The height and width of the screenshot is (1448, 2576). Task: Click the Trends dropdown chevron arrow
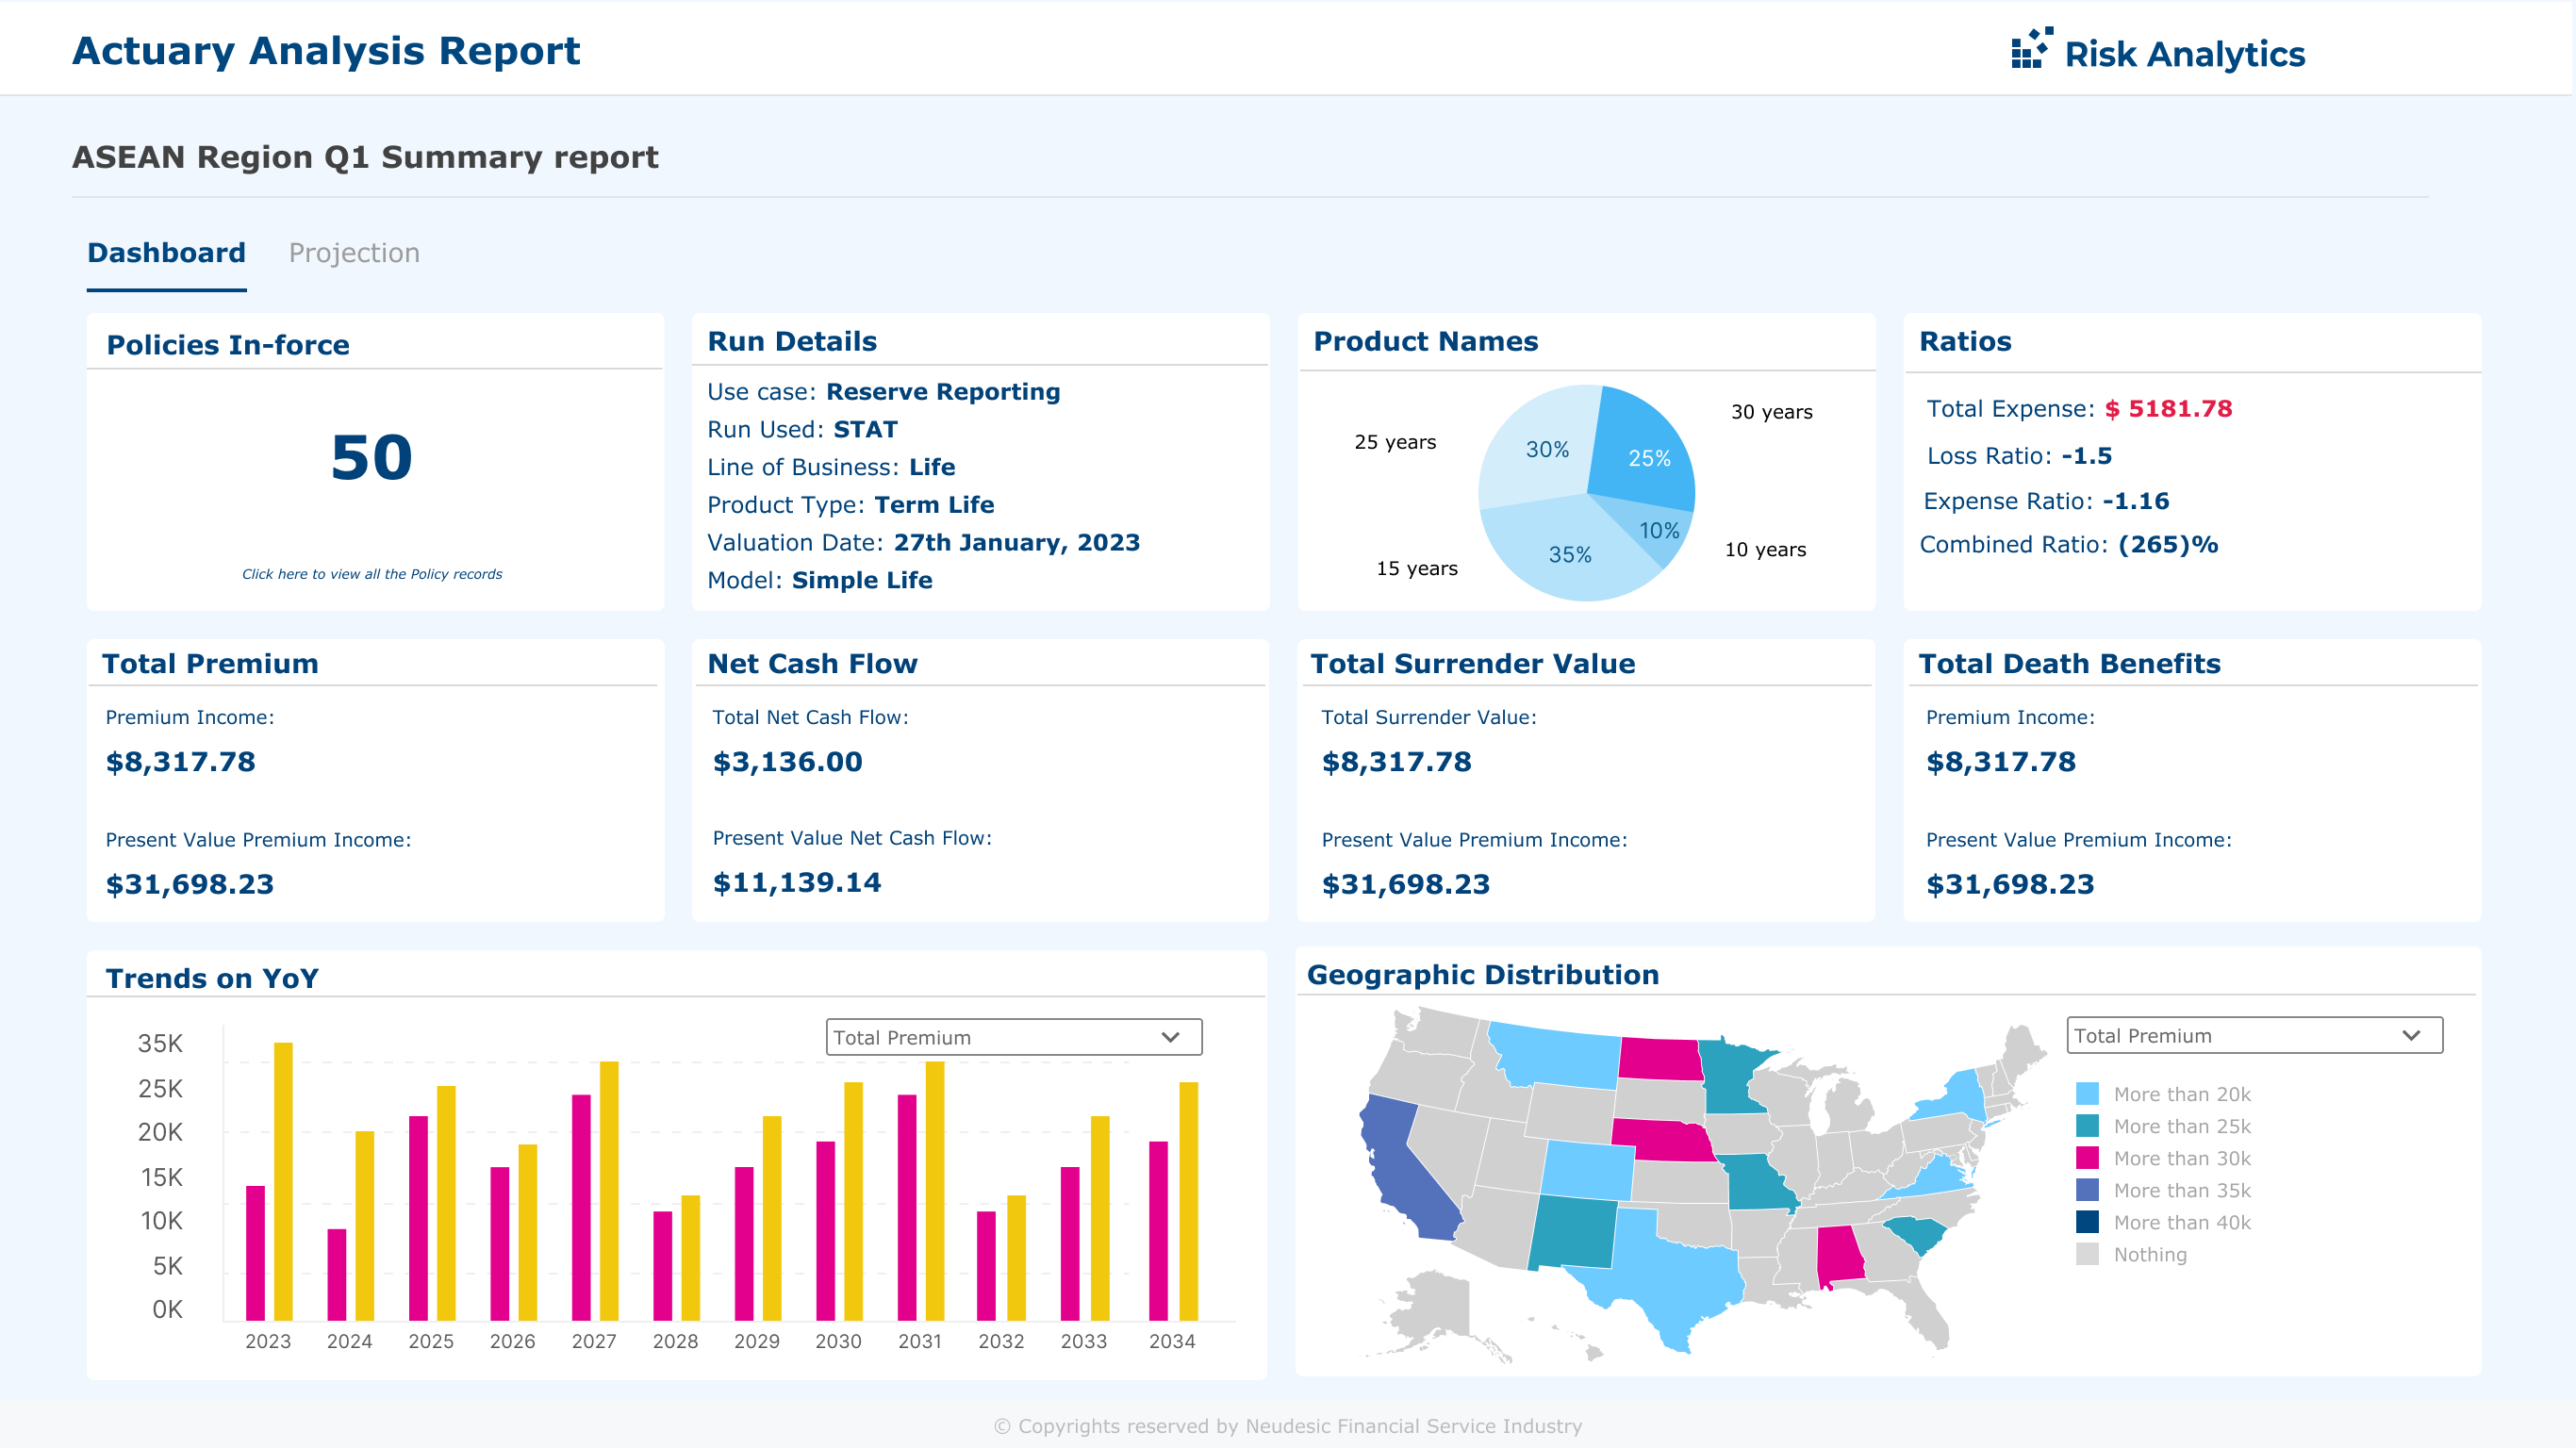click(x=1170, y=1037)
